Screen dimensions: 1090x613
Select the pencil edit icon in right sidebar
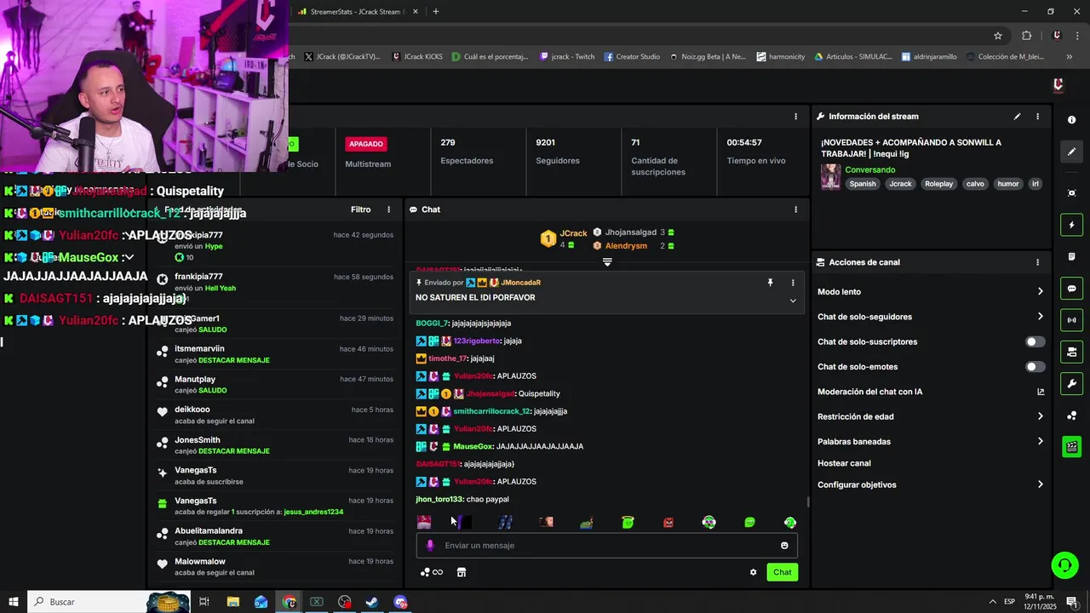click(1071, 152)
